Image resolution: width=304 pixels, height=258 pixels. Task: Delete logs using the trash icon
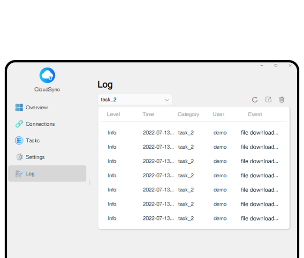[281, 99]
